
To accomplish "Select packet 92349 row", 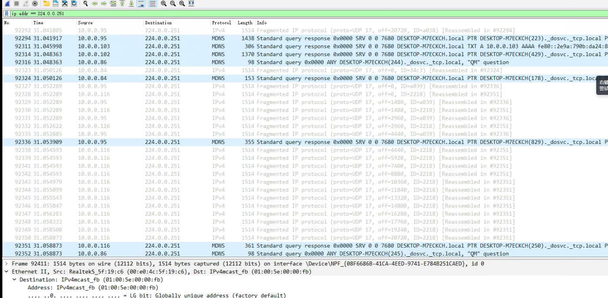I will (305, 230).
